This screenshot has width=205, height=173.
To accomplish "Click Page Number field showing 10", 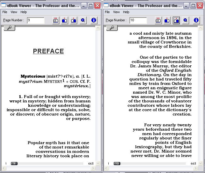I will 138,20.
